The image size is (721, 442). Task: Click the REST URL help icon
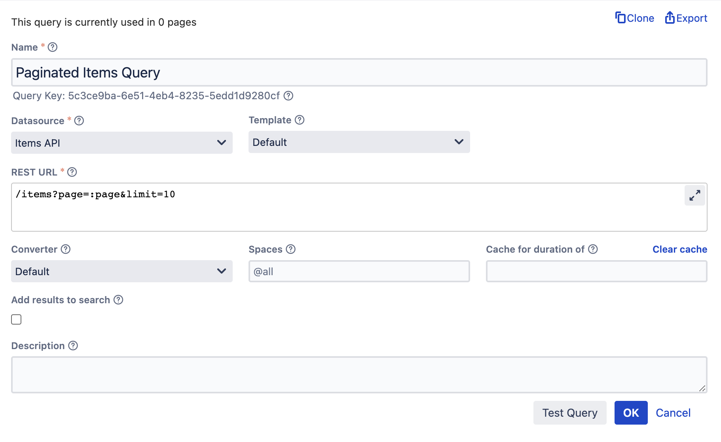coord(72,172)
